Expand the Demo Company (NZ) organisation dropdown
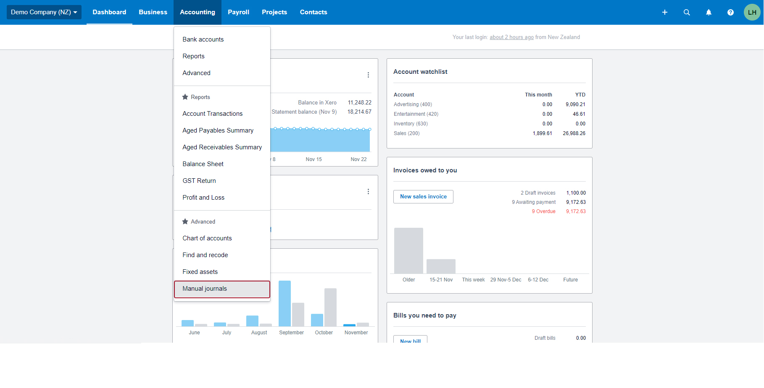Viewport: 764px width, 388px height. tap(44, 12)
